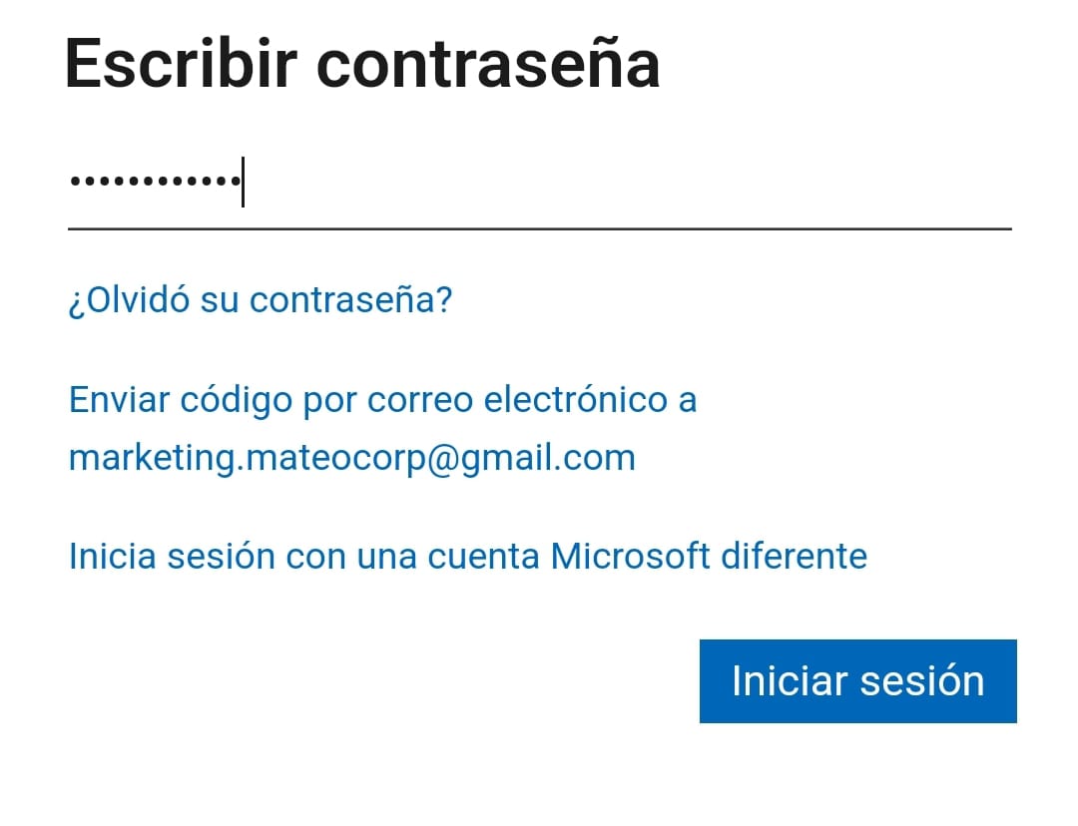Viewport: 1078px width, 826px height.
Task: Click the word diferente in the bottom link
Action: (795, 556)
